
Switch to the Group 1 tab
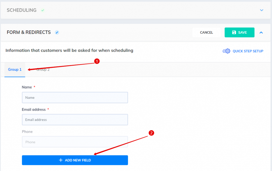pyautogui.click(x=15, y=70)
